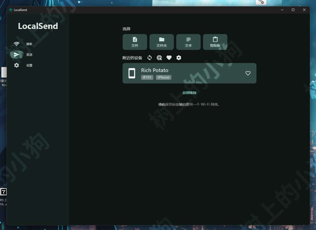Choose the 文件夹 folder button
Image resolution: width=316 pixels, height=230 pixels.
point(161,42)
